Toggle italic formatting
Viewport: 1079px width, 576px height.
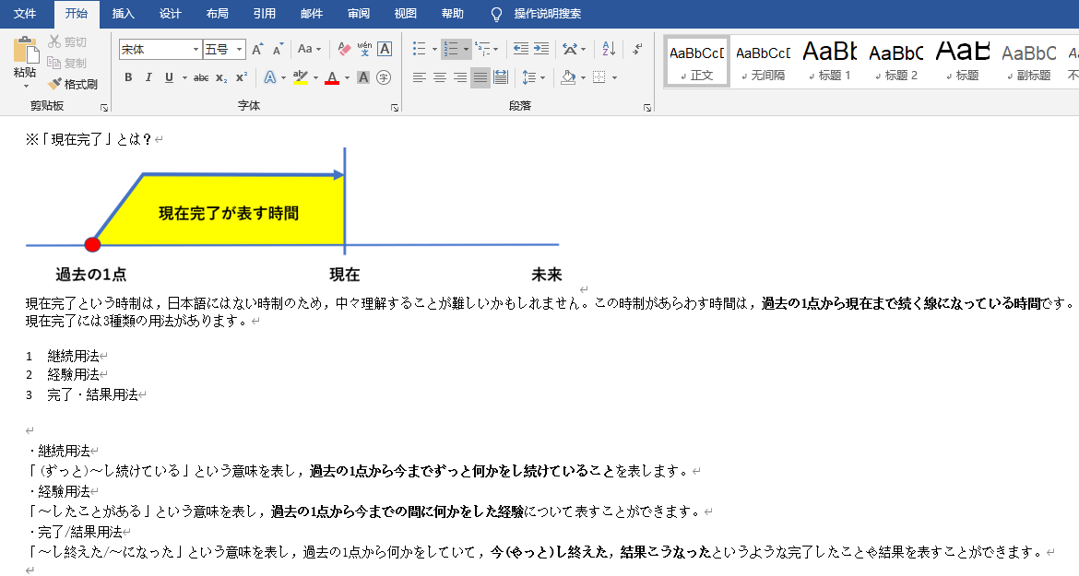pos(148,77)
